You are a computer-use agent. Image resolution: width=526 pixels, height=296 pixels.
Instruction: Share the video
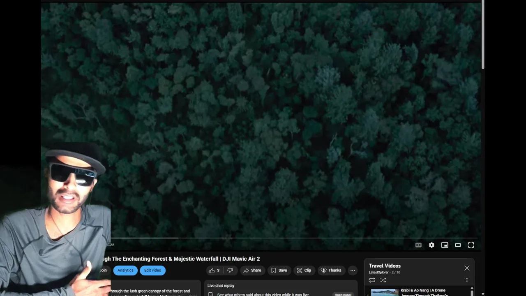pyautogui.click(x=252, y=271)
